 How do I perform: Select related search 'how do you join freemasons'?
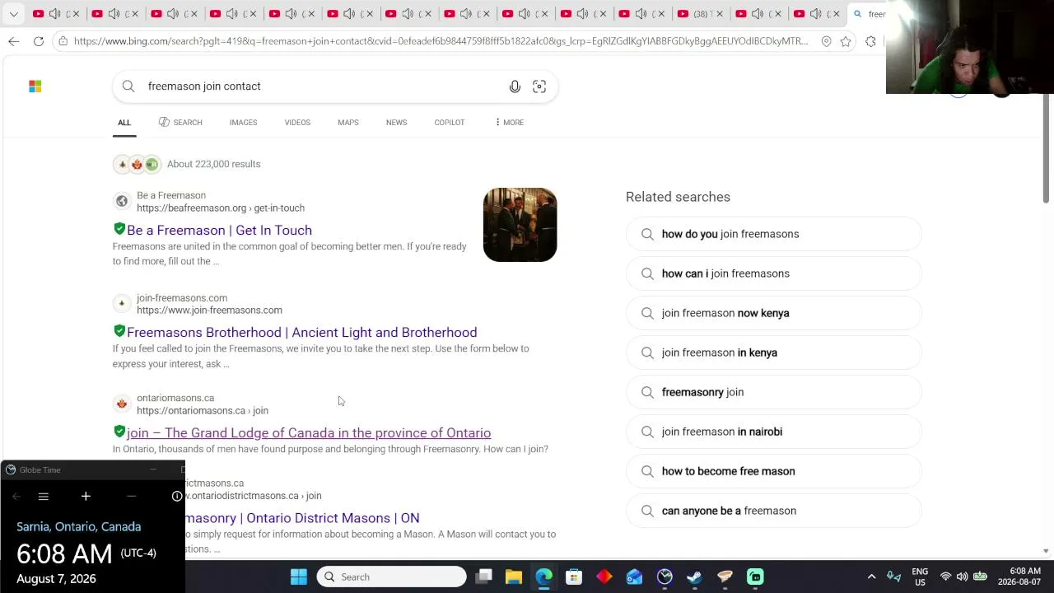coord(773,234)
